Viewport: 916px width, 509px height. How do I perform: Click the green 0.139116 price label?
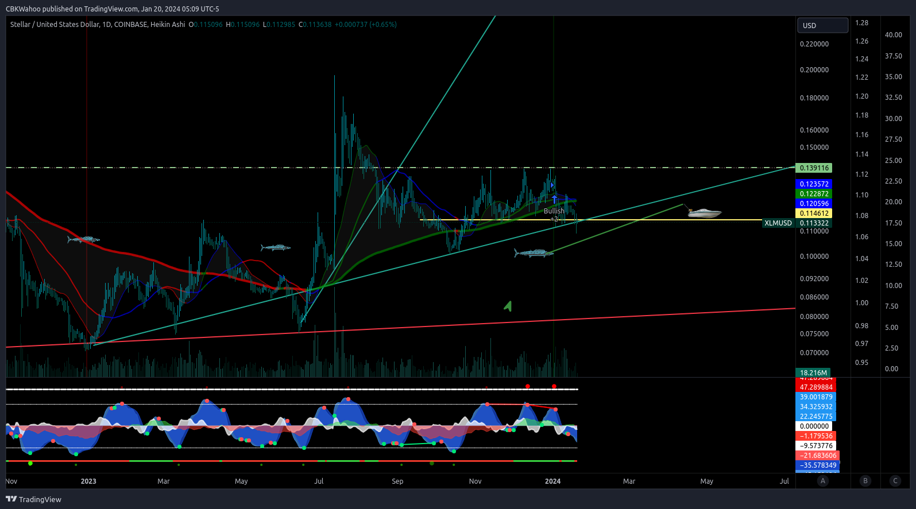click(x=814, y=168)
